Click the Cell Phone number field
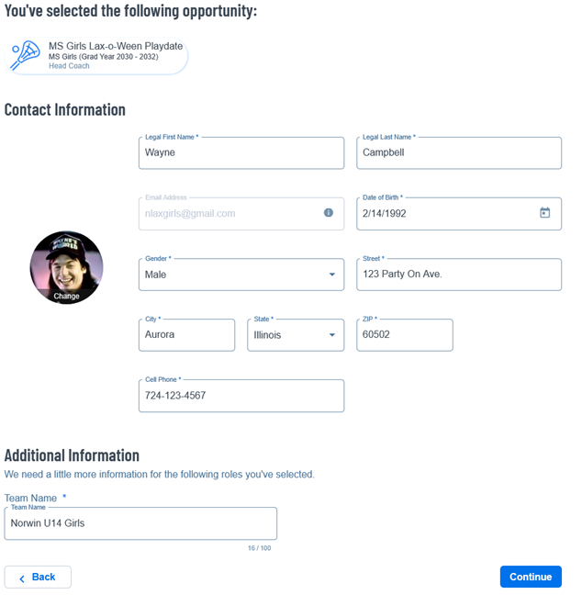 click(x=241, y=396)
